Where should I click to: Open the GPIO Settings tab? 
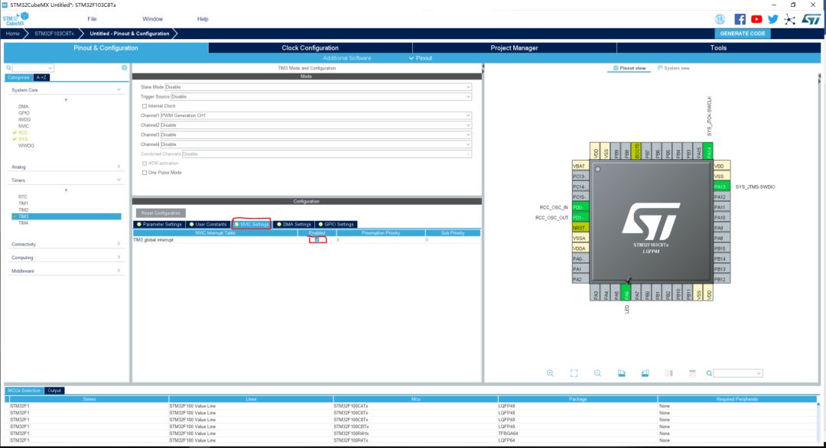click(336, 224)
